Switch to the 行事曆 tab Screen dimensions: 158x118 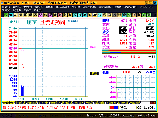[89, 103]
